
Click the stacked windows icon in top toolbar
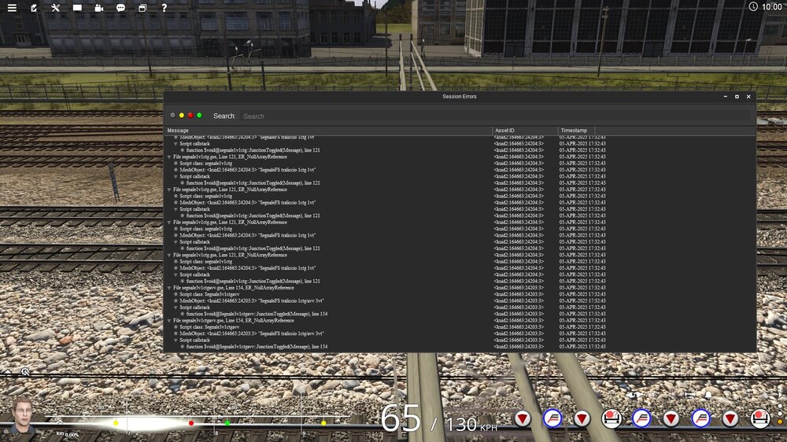point(142,8)
